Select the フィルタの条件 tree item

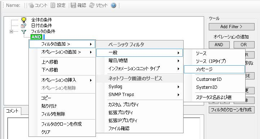point(43,31)
